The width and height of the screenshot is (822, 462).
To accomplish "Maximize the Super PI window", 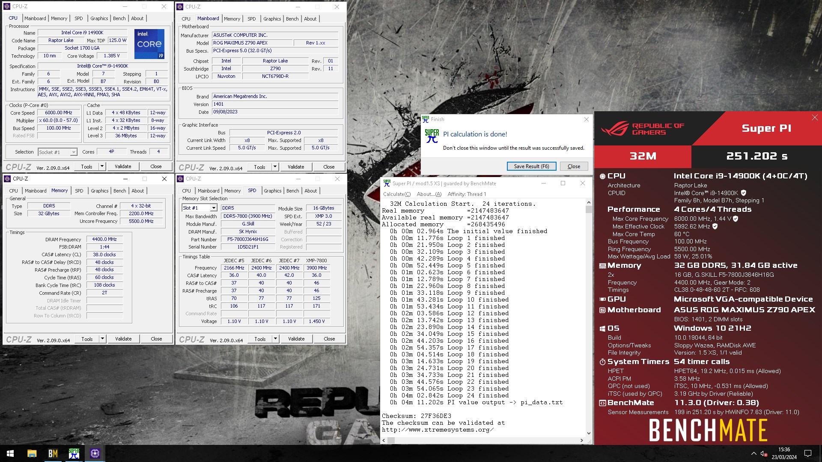I will (x=563, y=183).
